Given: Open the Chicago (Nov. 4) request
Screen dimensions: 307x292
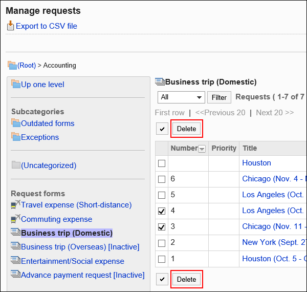Looking at the screenshot, I should [274, 179].
